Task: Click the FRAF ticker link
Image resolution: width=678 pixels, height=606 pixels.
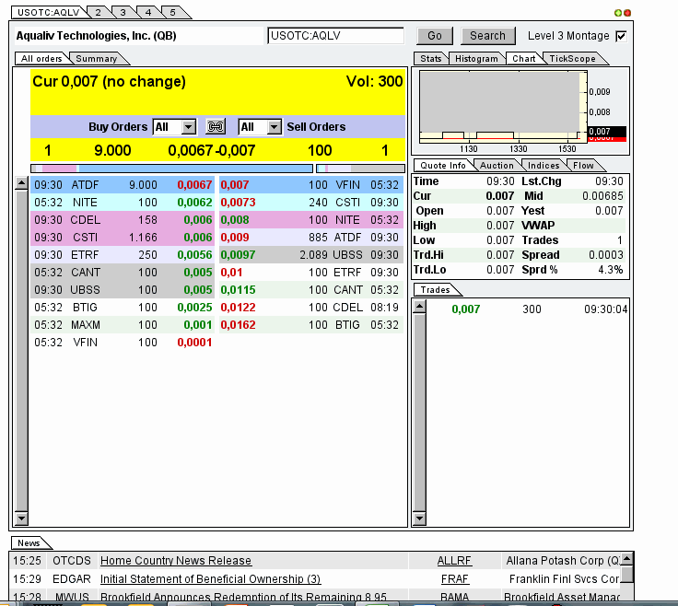Action: pos(455,578)
